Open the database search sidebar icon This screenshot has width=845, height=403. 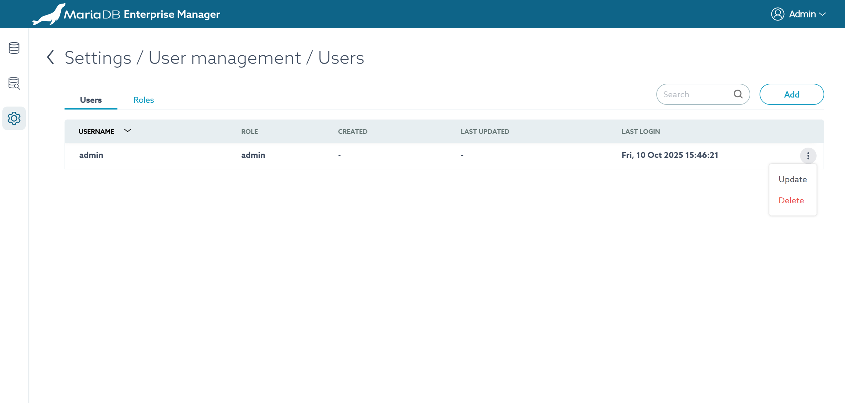pyautogui.click(x=14, y=83)
